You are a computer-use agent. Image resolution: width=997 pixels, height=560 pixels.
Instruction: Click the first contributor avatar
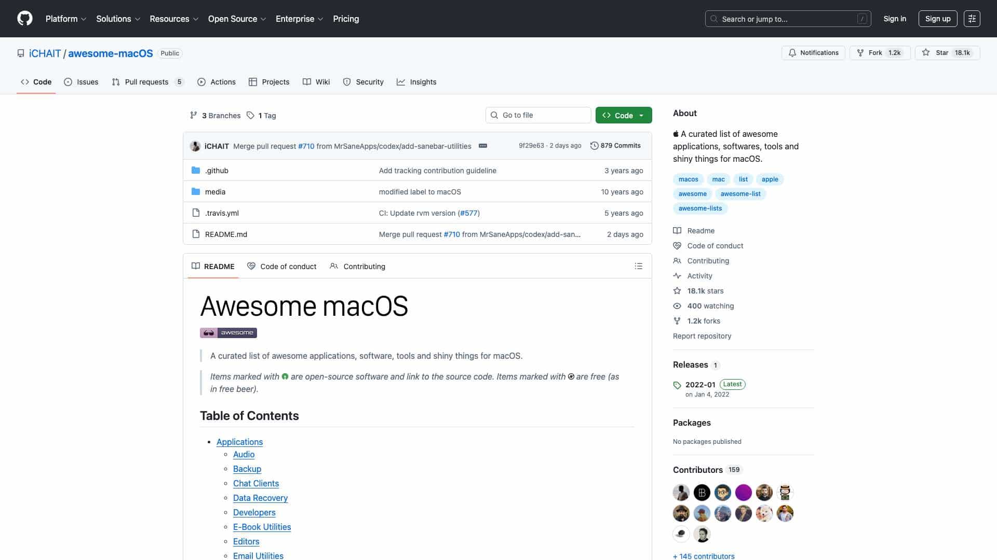tap(681, 493)
